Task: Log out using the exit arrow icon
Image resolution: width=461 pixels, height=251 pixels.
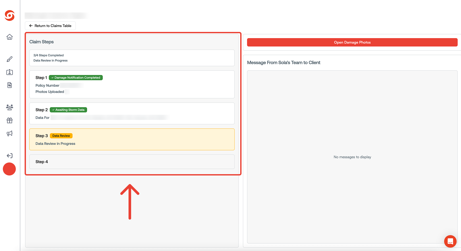Action: tap(9, 155)
